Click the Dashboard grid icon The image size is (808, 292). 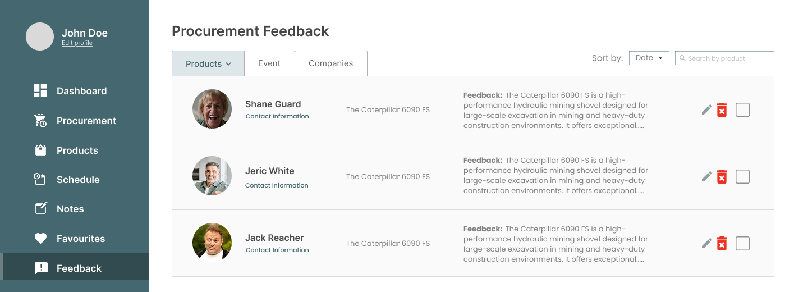(x=40, y=91)
